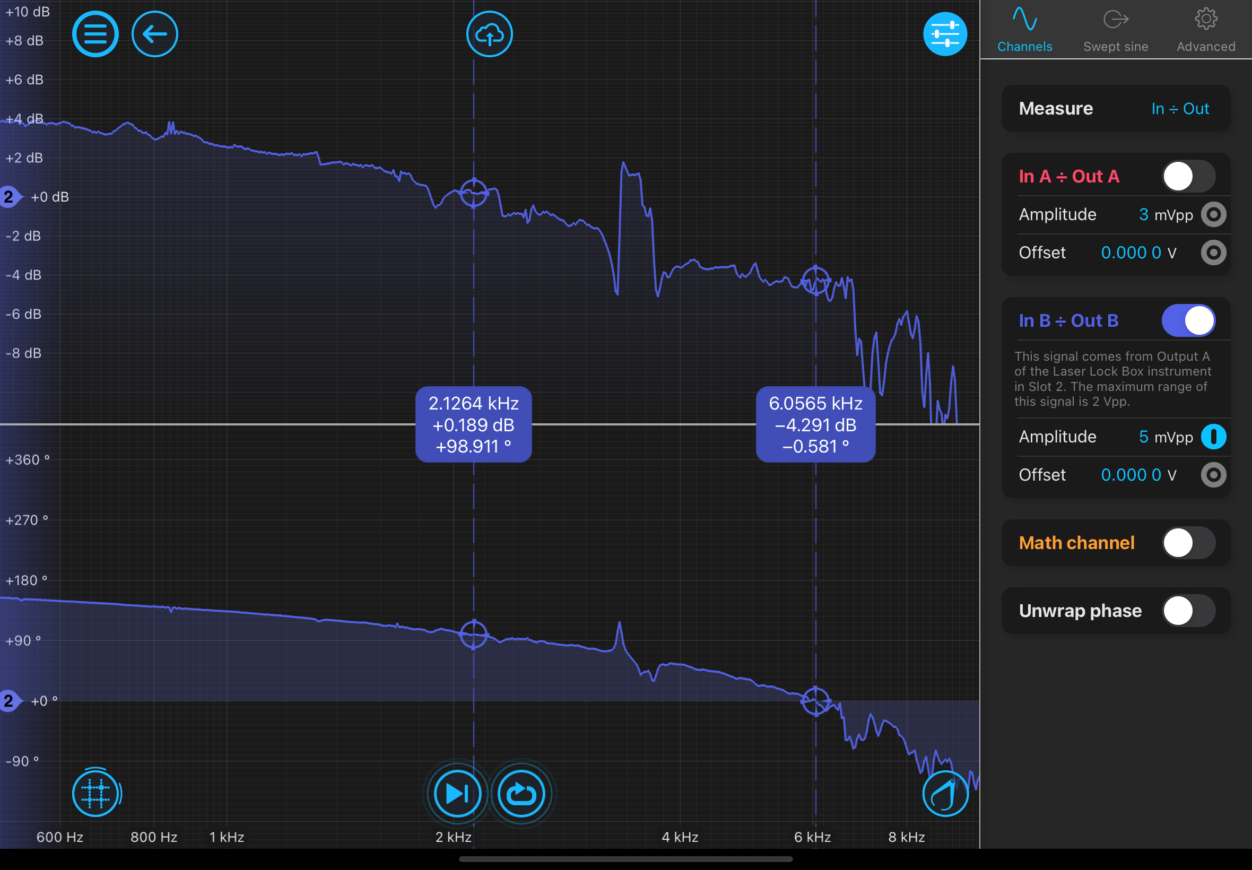Start single sweep playback

coord(457,793)
